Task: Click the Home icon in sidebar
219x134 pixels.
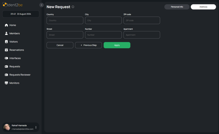Action: (x=6, y=25)
